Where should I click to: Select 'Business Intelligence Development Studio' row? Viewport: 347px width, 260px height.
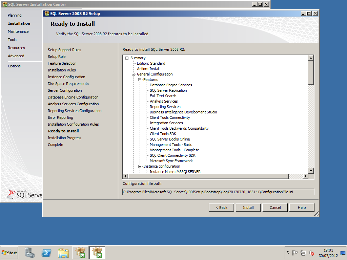pyautogui.click(x=183, y=112)
